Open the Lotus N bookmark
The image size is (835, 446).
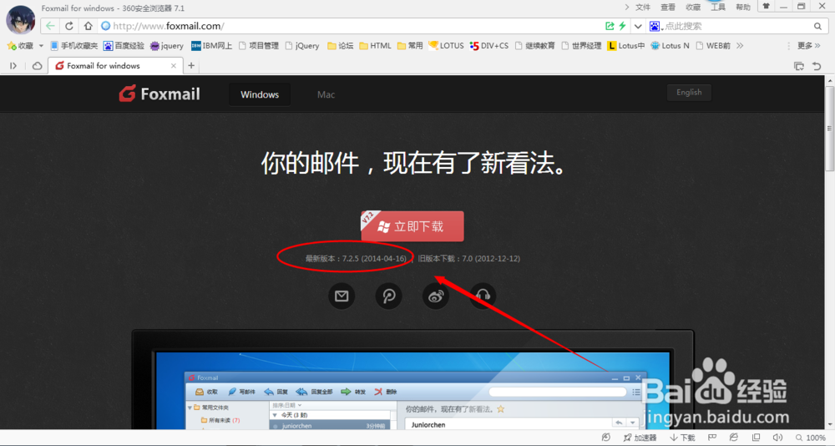(670, 46)
